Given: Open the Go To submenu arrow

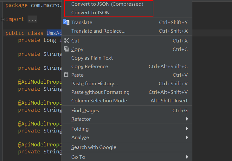Looking at the screenshot, I should [187, 157].
